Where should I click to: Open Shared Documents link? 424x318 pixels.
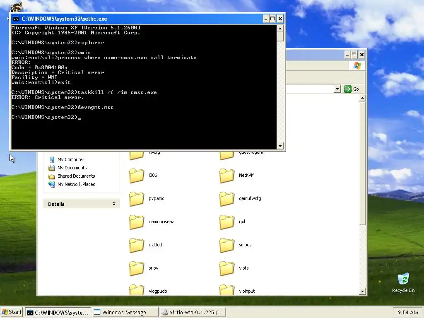pos(76,176)
